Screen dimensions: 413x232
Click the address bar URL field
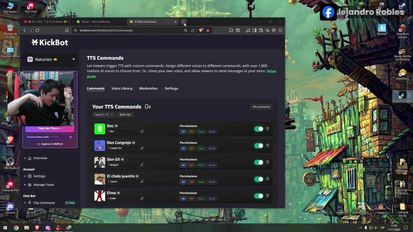(x=127, y=30)
